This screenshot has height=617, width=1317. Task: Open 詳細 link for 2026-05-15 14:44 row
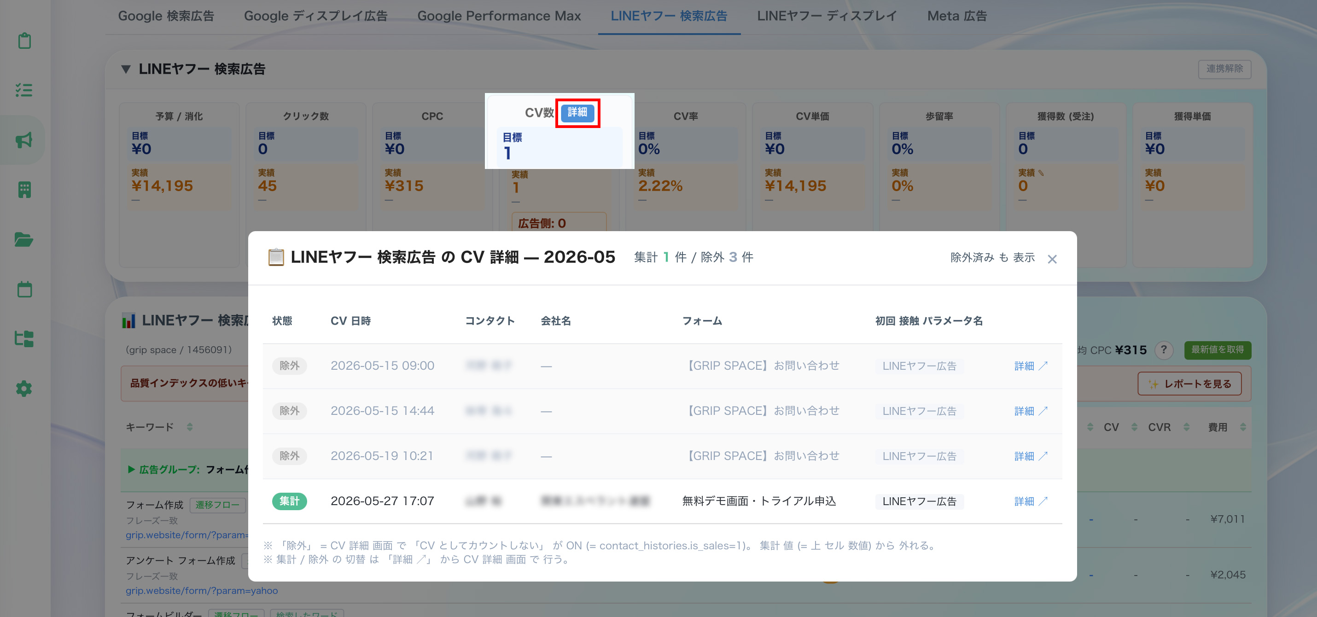[x=1031, y=411]
